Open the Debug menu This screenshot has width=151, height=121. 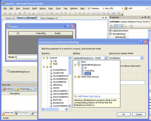click(43, 9)
